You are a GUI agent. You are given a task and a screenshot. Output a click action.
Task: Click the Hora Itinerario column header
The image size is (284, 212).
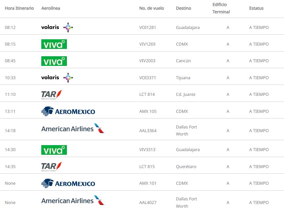click(x=19, y=8)
